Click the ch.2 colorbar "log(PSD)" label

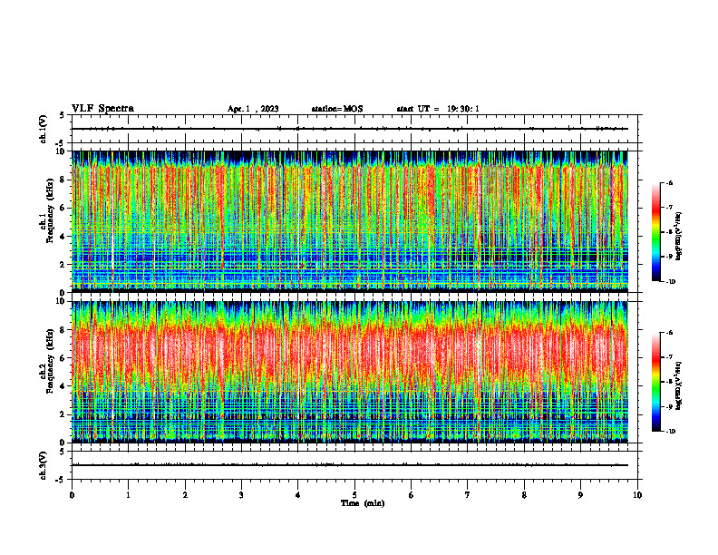coord(679,385)
